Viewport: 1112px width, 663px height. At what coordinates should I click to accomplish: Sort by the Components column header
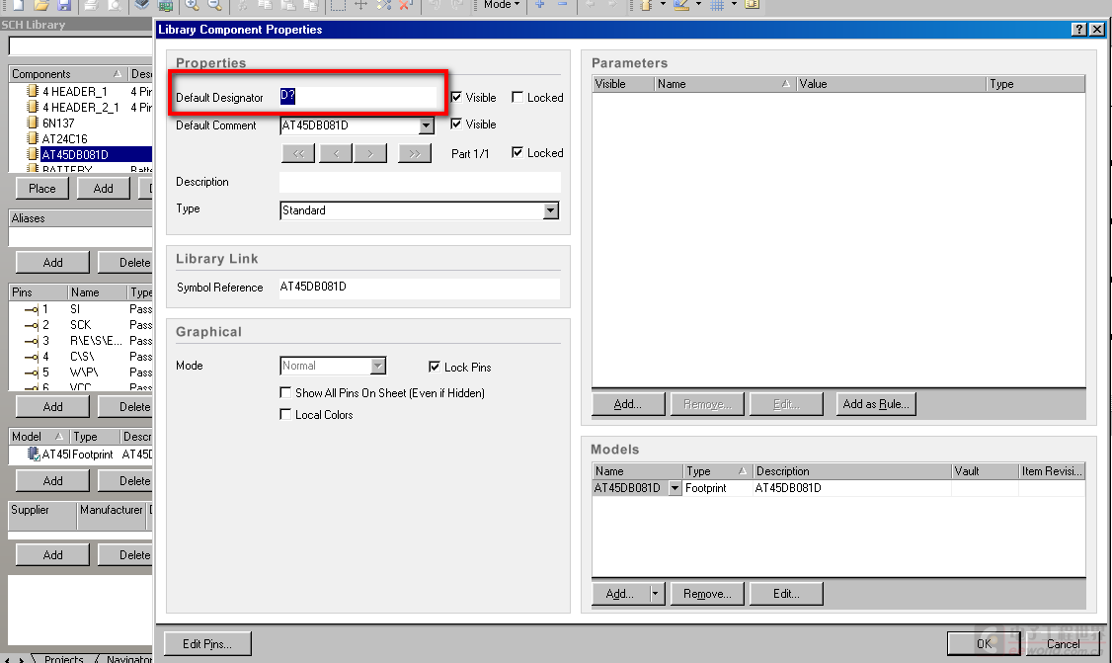[x=68, y=74]
